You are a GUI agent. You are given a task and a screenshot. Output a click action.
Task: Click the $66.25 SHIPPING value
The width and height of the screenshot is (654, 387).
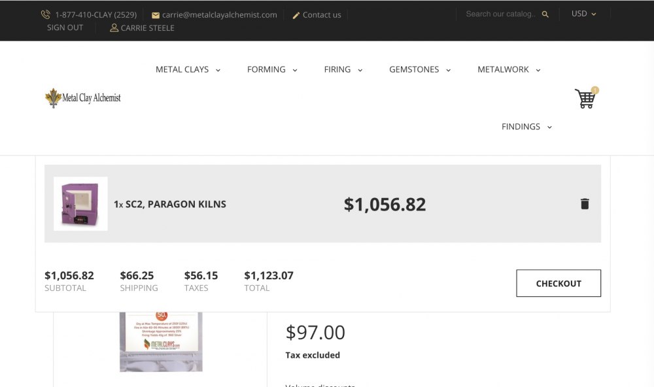point(137,276)
